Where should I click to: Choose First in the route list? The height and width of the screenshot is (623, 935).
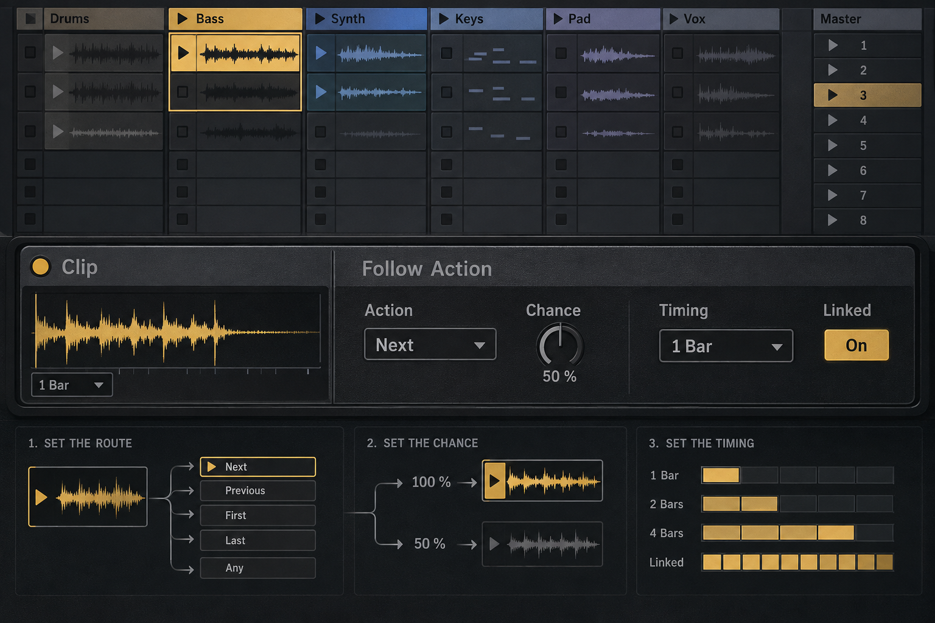click(257, 515)
